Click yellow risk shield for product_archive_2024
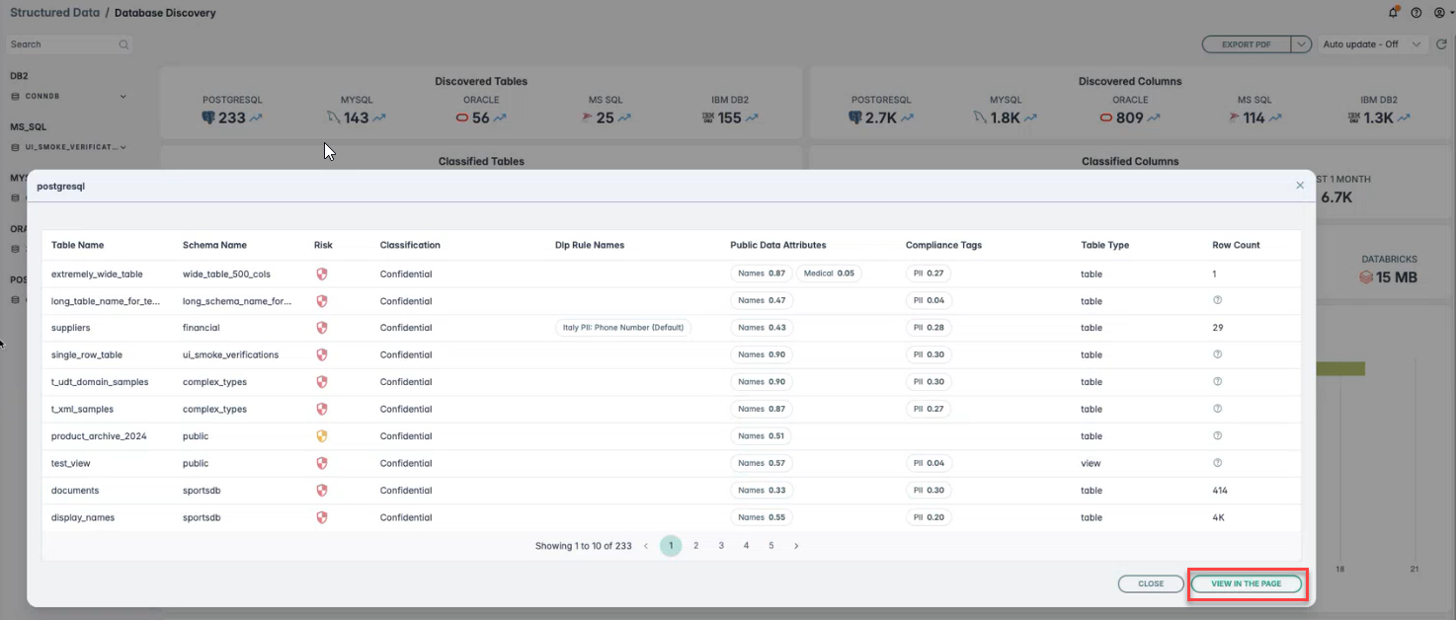The image size is (1456, 620). (x=321, y=436)
